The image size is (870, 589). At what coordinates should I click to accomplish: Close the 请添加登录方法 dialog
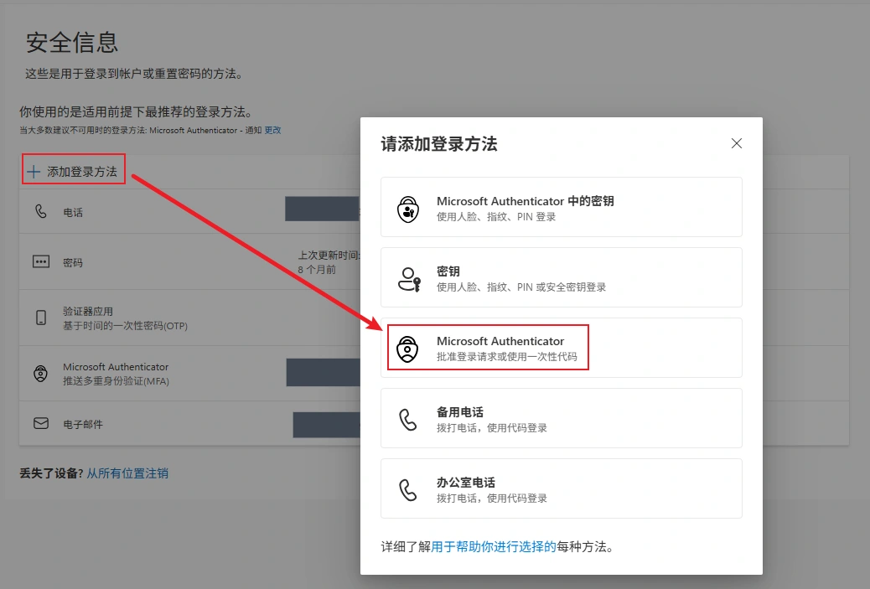click(x=736, y=143)
